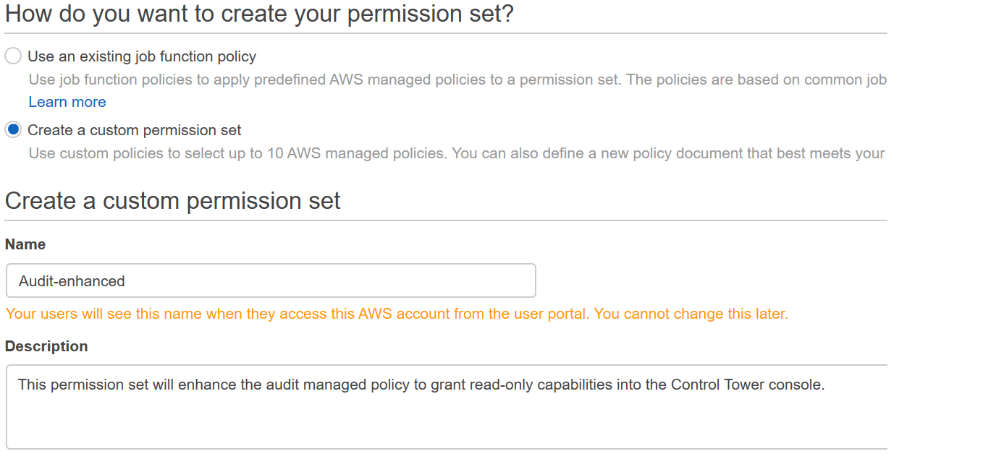Screen dimensions: 996x459
Task: Click the 'Name' field label
Action: pyautogui.click(x=25, y=244)
